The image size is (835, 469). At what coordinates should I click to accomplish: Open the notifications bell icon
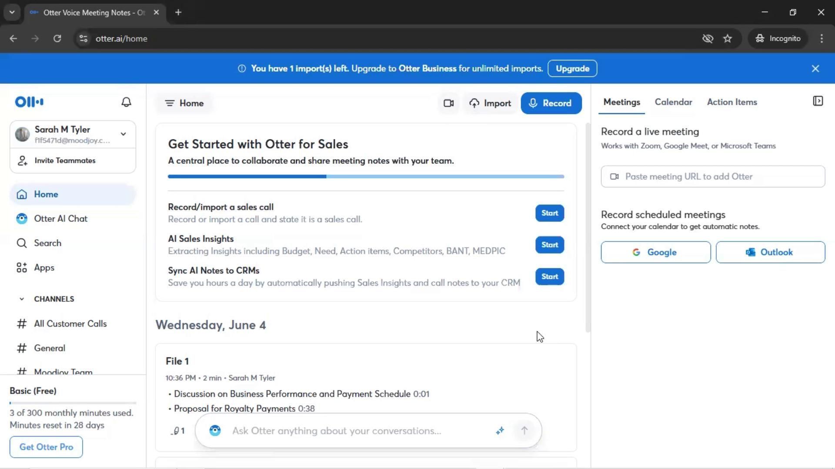pyautogui.click(x=126, y=102)
